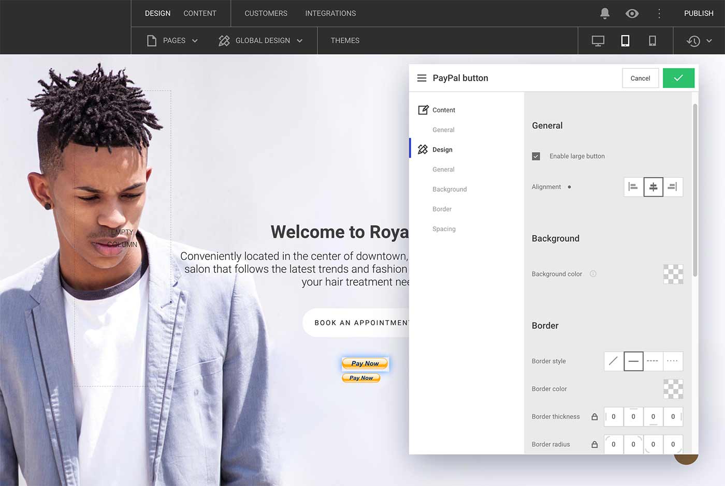Uncheck Enable large button checkbox
725x486 pixels.
(536, 156)
